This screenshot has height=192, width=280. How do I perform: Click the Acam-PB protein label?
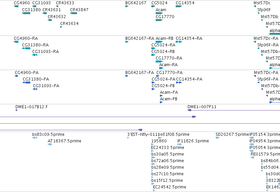[x=168, y=99]
